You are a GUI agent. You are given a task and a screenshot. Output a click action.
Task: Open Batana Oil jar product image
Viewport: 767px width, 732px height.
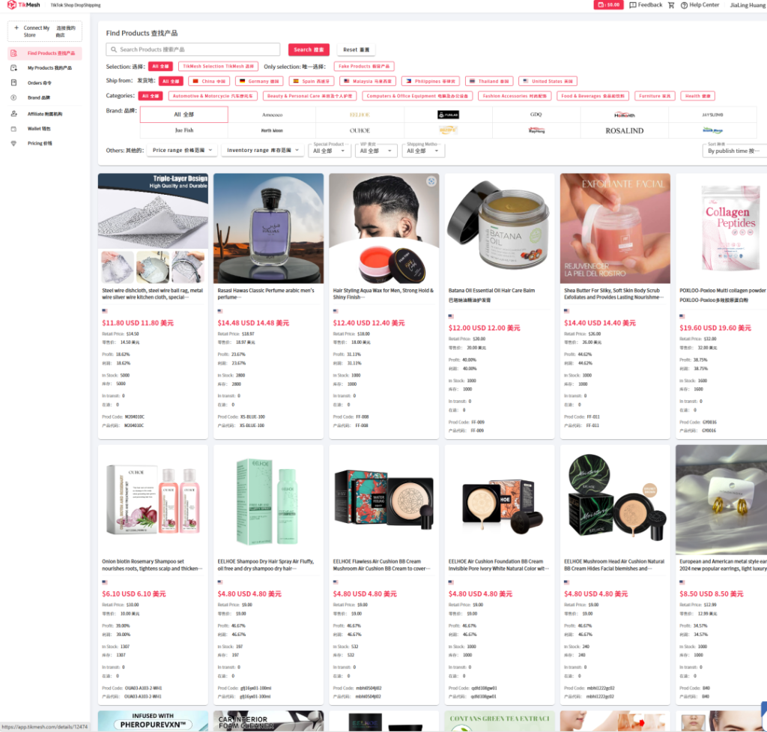[500, 229]
